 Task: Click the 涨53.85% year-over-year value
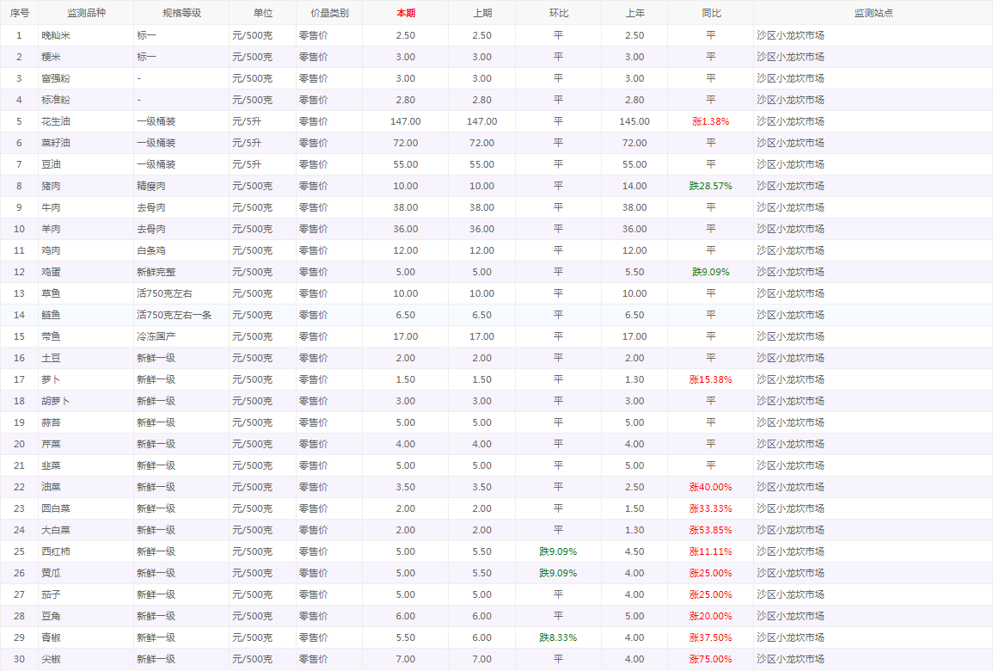click(710, 530)
